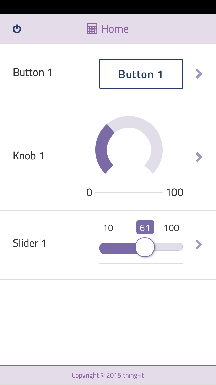Screen dimensions: 216x385
Task: Select the Slider 1 row label
Action: coord(29,243)
